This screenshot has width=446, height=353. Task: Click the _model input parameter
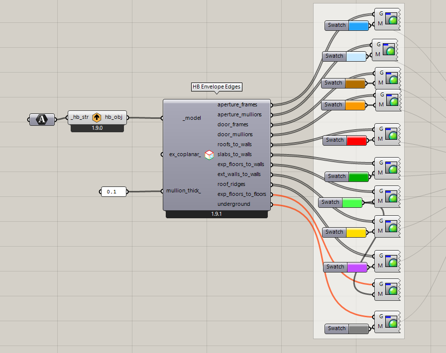pyautogui.click(x=191, y=118)
